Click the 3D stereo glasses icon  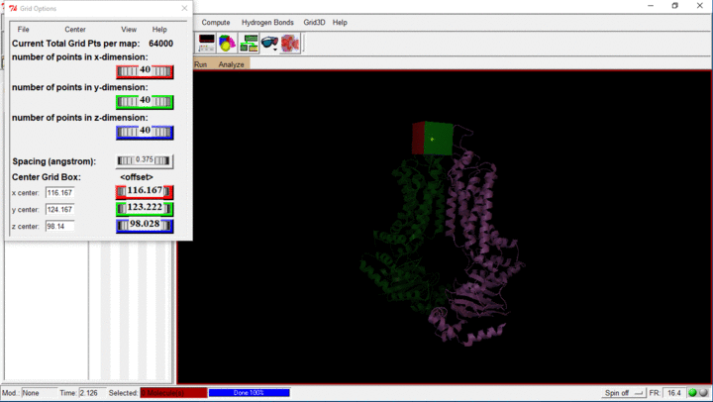point(267,43)
